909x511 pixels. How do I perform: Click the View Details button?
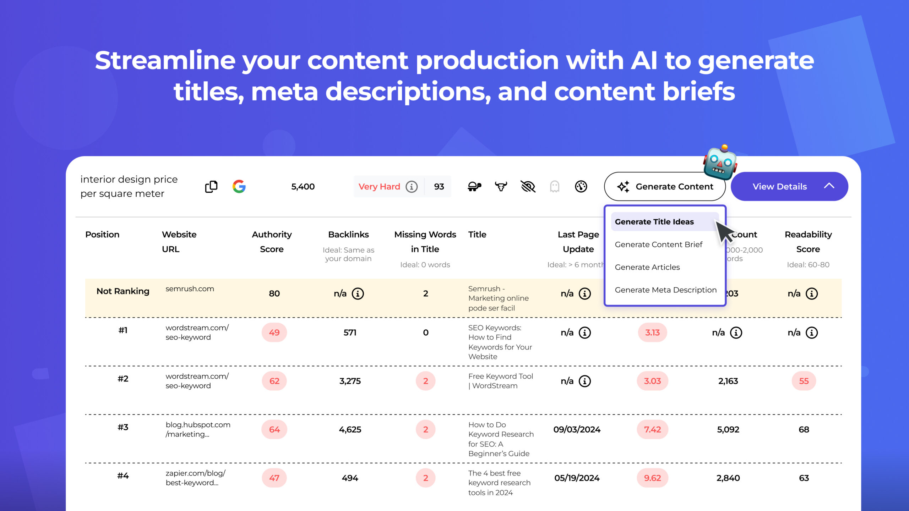click(x=779, y=186)
